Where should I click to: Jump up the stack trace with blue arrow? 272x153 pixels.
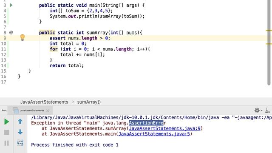tap(20, 122)
